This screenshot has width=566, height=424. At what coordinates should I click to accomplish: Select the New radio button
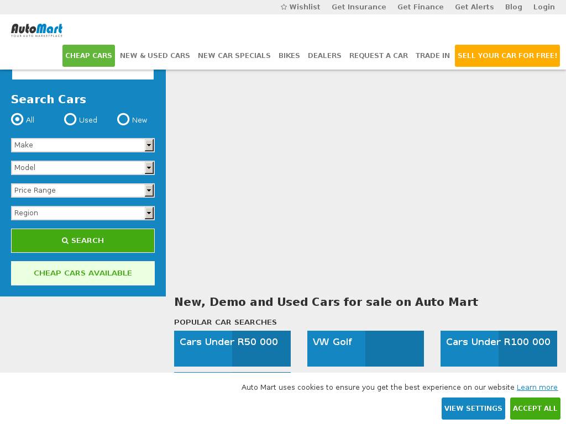(x=123, y=119)
